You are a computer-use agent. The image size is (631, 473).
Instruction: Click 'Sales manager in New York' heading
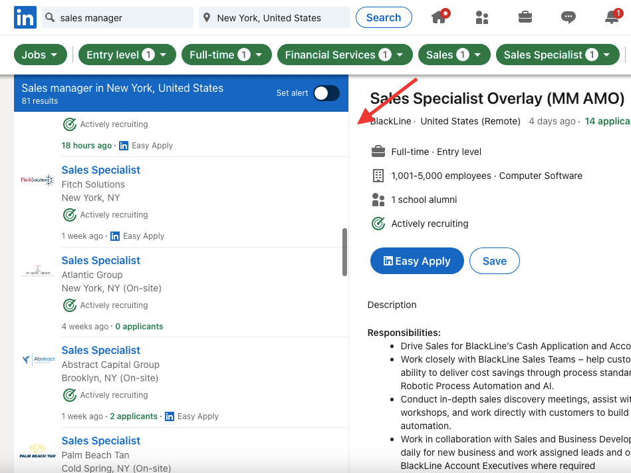tap(122, 88)
